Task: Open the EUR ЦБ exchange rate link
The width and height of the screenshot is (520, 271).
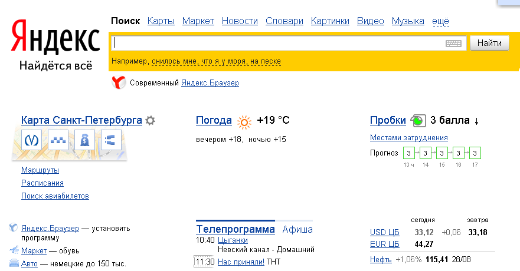Action: 385,244
